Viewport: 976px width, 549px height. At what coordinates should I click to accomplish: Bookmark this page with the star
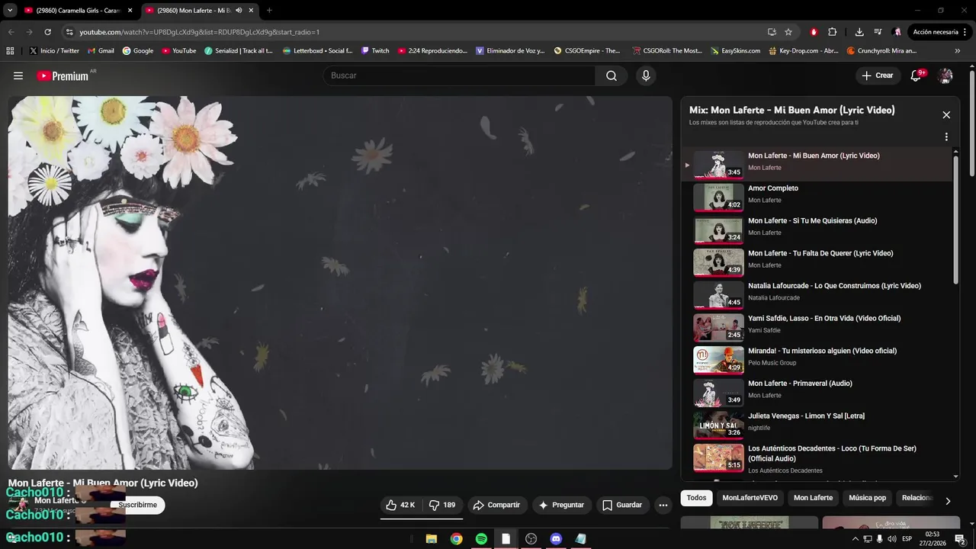point(788,32)
